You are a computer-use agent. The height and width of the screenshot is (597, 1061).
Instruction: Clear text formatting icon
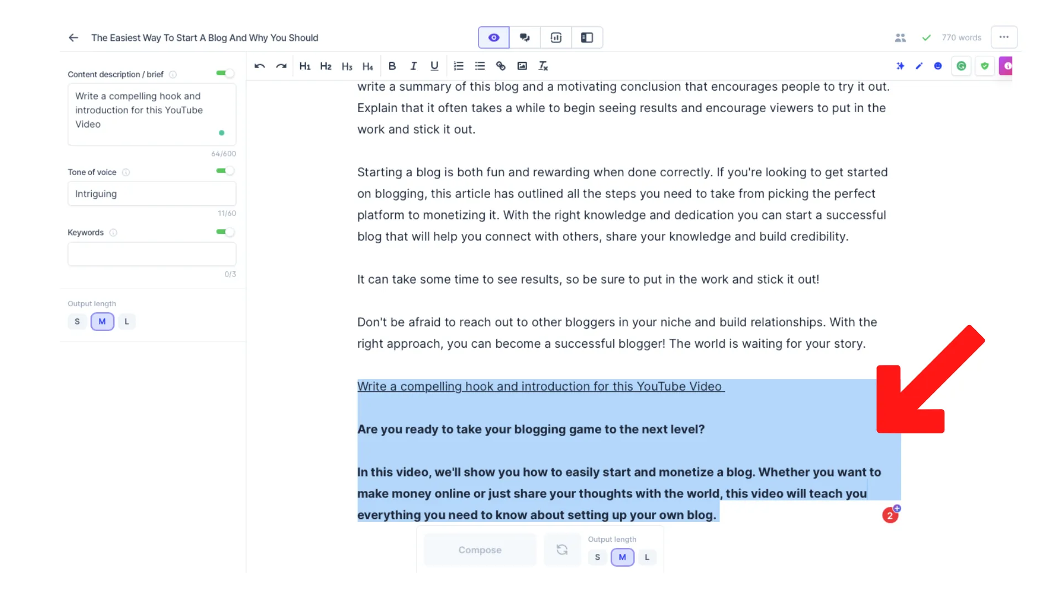pyautogui.click(x=543, y=66)
